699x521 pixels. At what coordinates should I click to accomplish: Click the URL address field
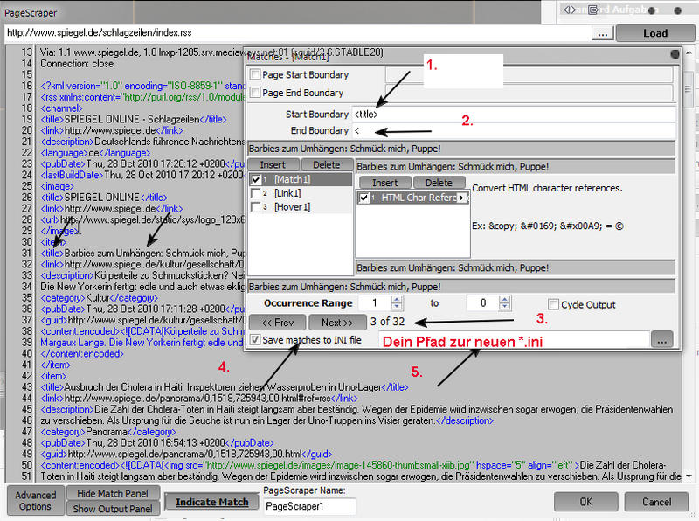(x=297, y=33)
